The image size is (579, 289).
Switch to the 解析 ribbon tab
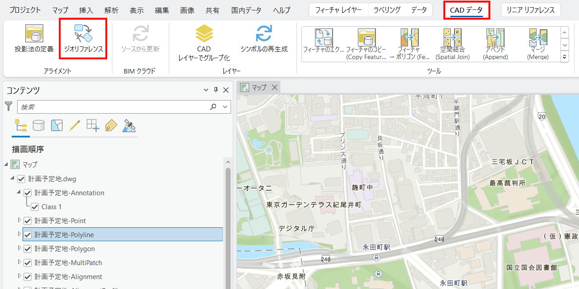[111, 10]
